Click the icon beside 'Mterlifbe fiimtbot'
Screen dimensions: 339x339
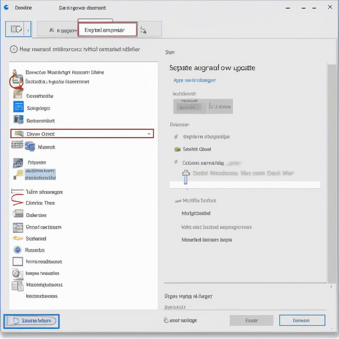click(x=178, y=201)
